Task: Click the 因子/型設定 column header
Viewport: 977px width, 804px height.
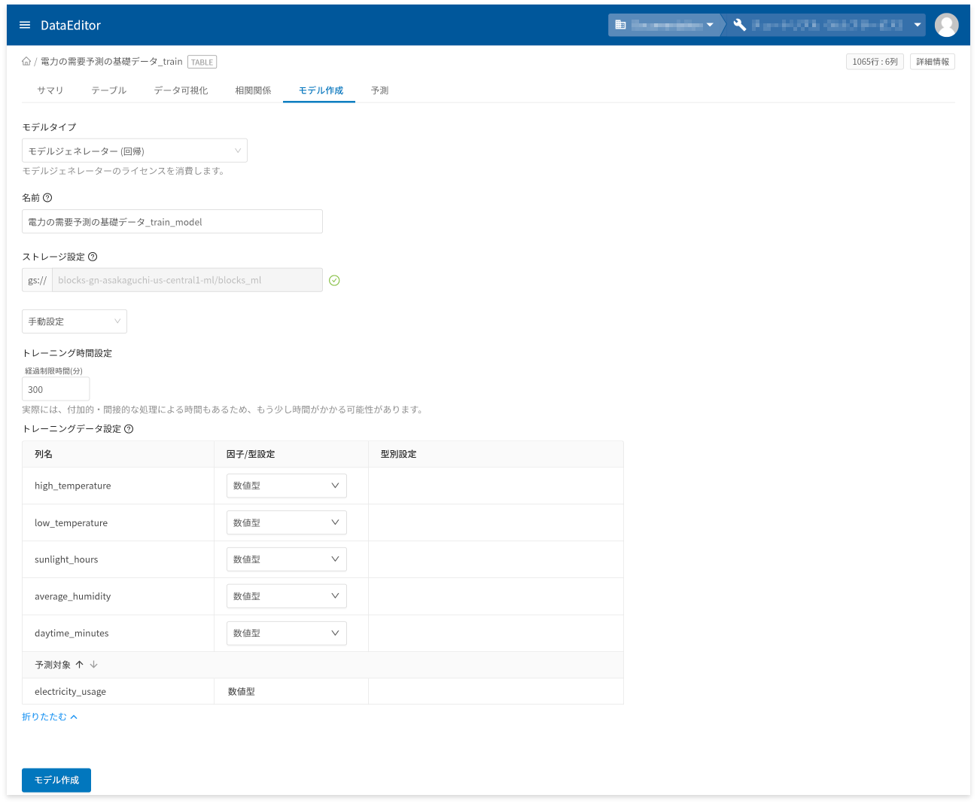Action: click(x=251, y=454)
